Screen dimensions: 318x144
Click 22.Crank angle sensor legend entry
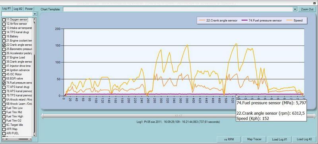point(218,21)
